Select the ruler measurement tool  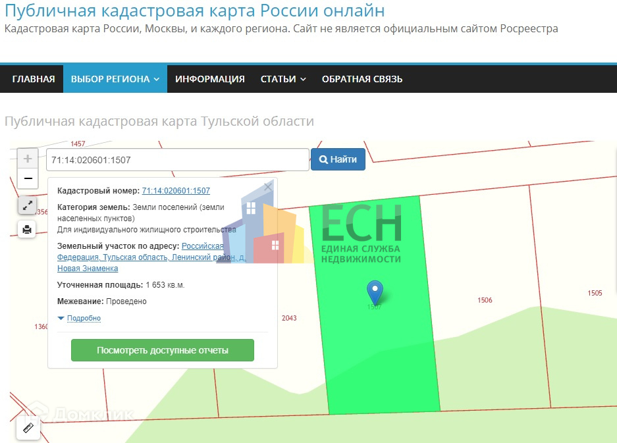click(x=28, y=428)
